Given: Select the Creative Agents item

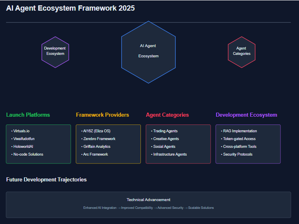Looking at the screenshot, I should coord(165,139).
